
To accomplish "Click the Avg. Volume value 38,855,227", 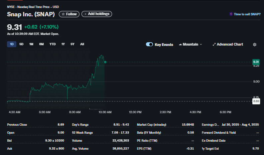I will click(x=121, y=148).
